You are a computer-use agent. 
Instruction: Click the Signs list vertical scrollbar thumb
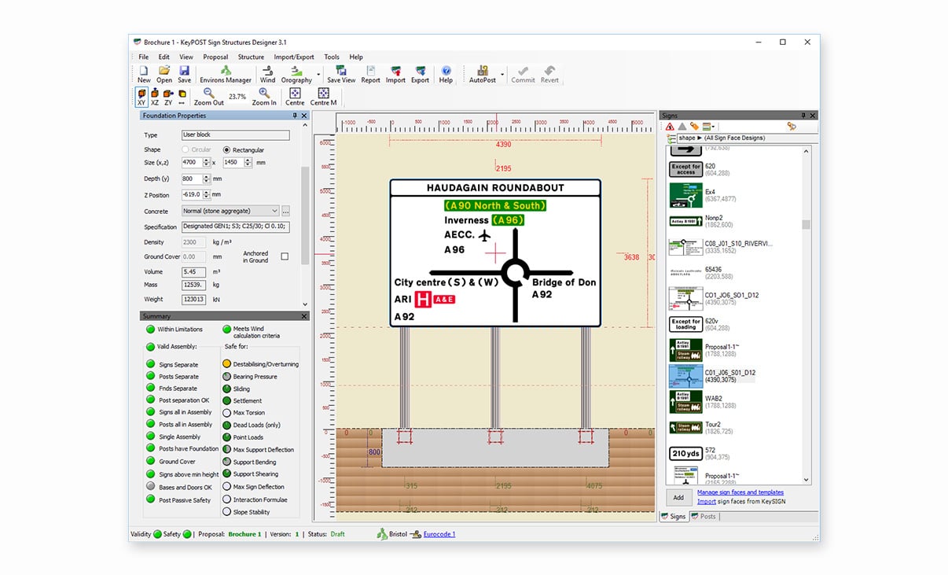806,225
